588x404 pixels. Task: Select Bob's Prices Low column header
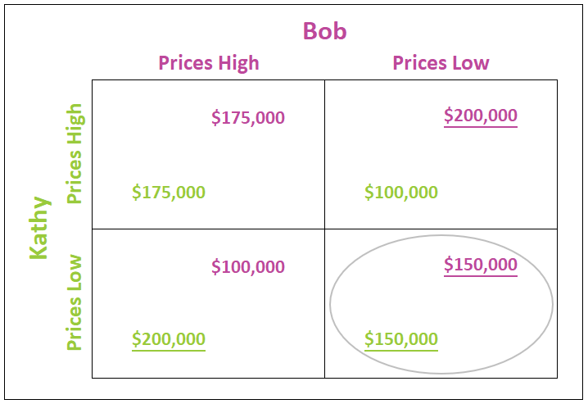441,62
